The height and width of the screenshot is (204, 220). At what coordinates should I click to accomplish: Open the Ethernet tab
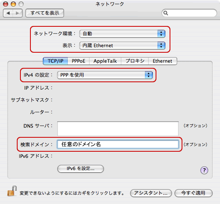coord(162,61)
